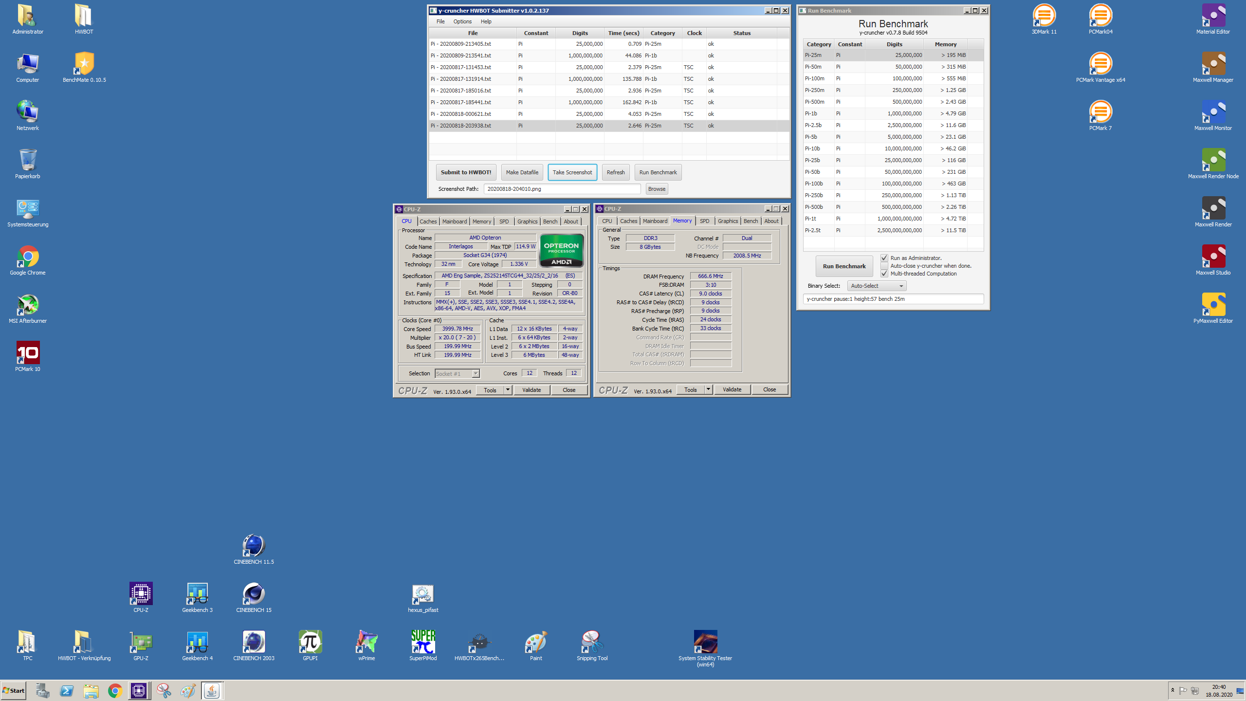Open the File menu in y-cruncher Submitter
1246x701 pixels.
[440, 21]
